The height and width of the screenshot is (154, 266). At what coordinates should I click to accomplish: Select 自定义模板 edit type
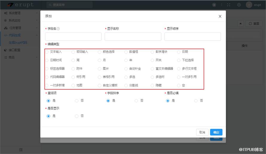(100, 85)
